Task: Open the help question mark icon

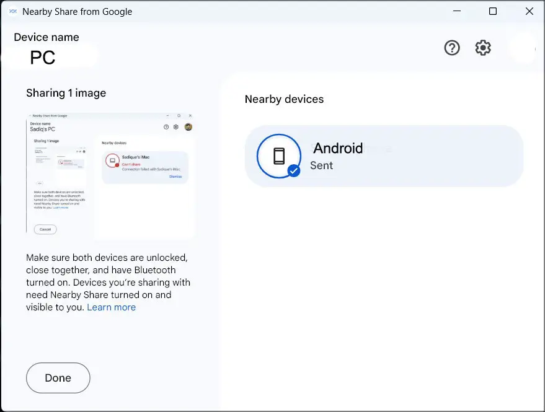Action: pos(452,48)
